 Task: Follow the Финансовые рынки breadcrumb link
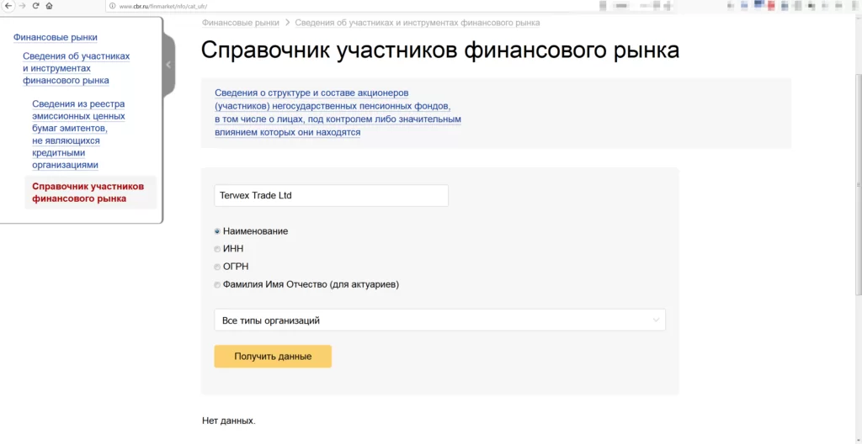pos(241,23)
